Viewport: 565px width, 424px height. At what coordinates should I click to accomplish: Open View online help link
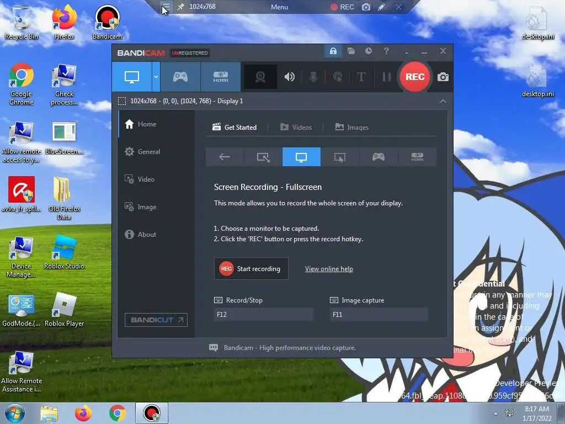click(x=329, y=269)
